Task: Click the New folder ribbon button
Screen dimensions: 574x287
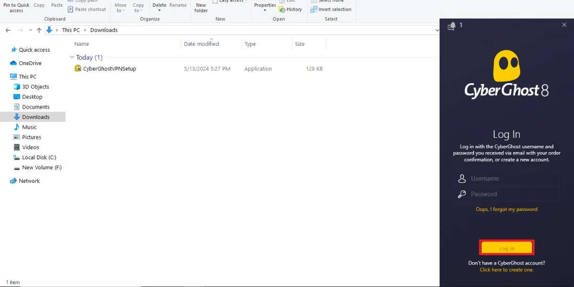Action: coord(201,8)
